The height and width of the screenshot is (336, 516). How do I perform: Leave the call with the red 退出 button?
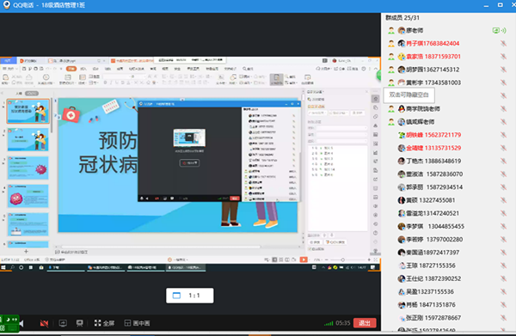(x=365, y=323)
